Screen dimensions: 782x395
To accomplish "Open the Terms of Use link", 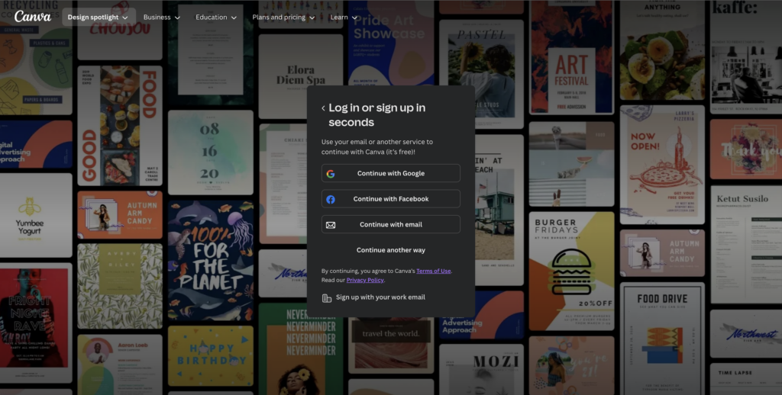I will tap(434, 271).
